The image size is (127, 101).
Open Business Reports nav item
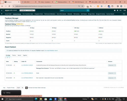pyautogui.click(x=110, y=14)
